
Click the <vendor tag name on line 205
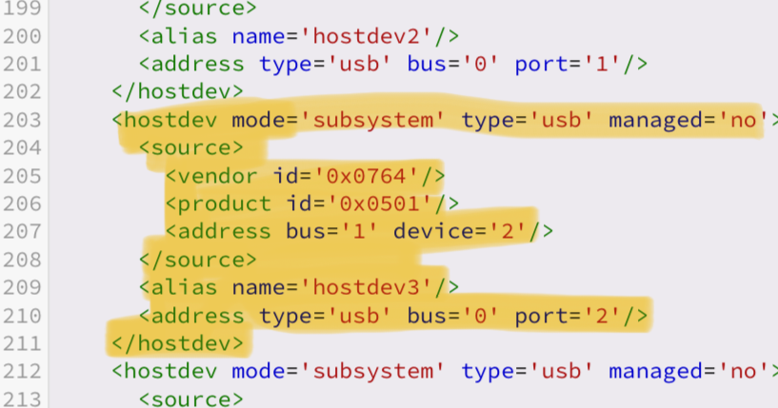211,176
